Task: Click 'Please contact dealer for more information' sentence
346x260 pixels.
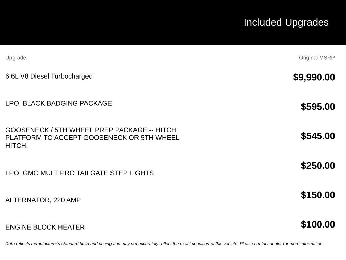Action: [281, 244]
